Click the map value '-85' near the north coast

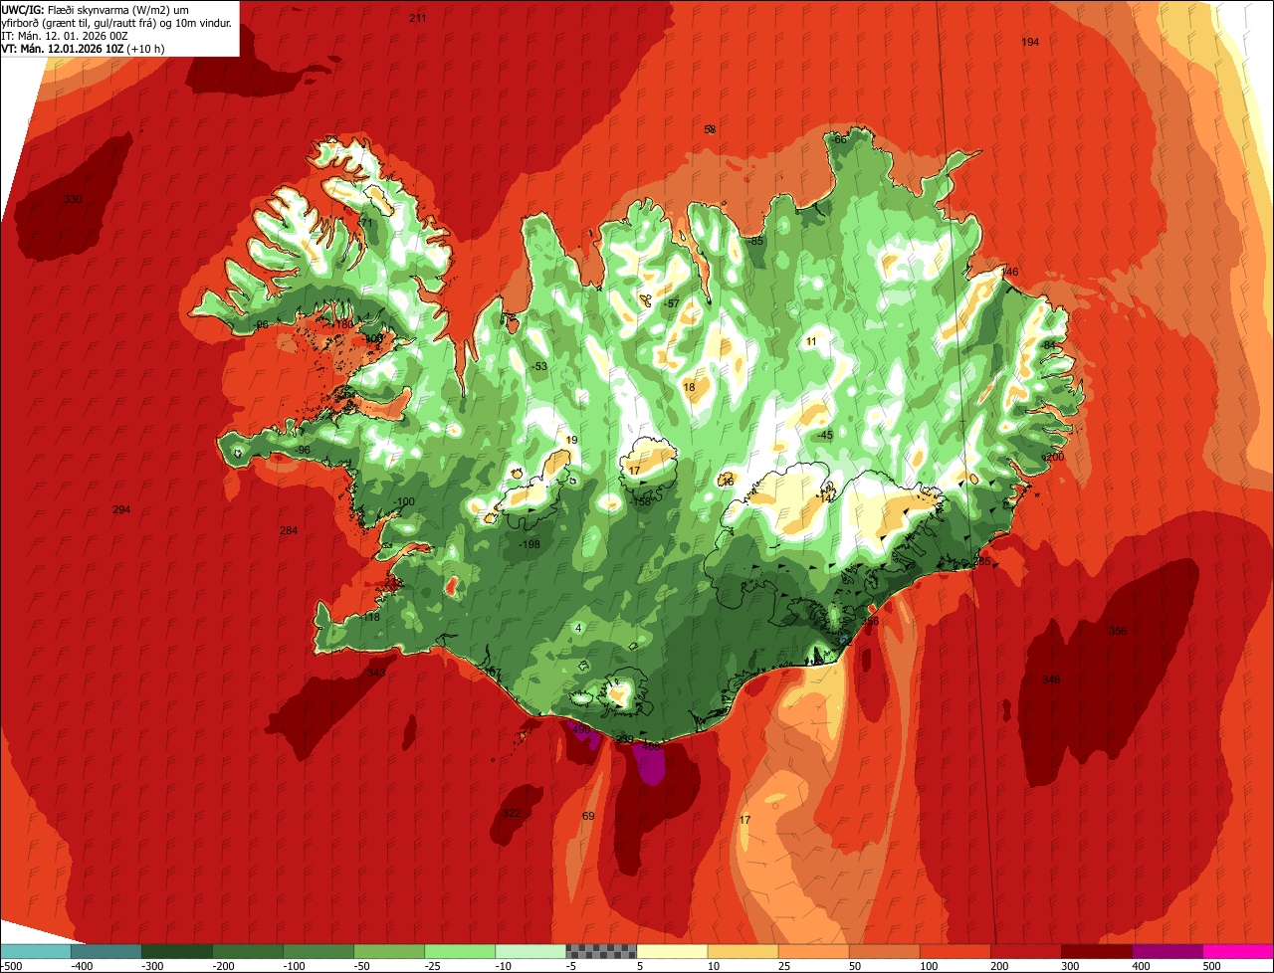(754, 242)
